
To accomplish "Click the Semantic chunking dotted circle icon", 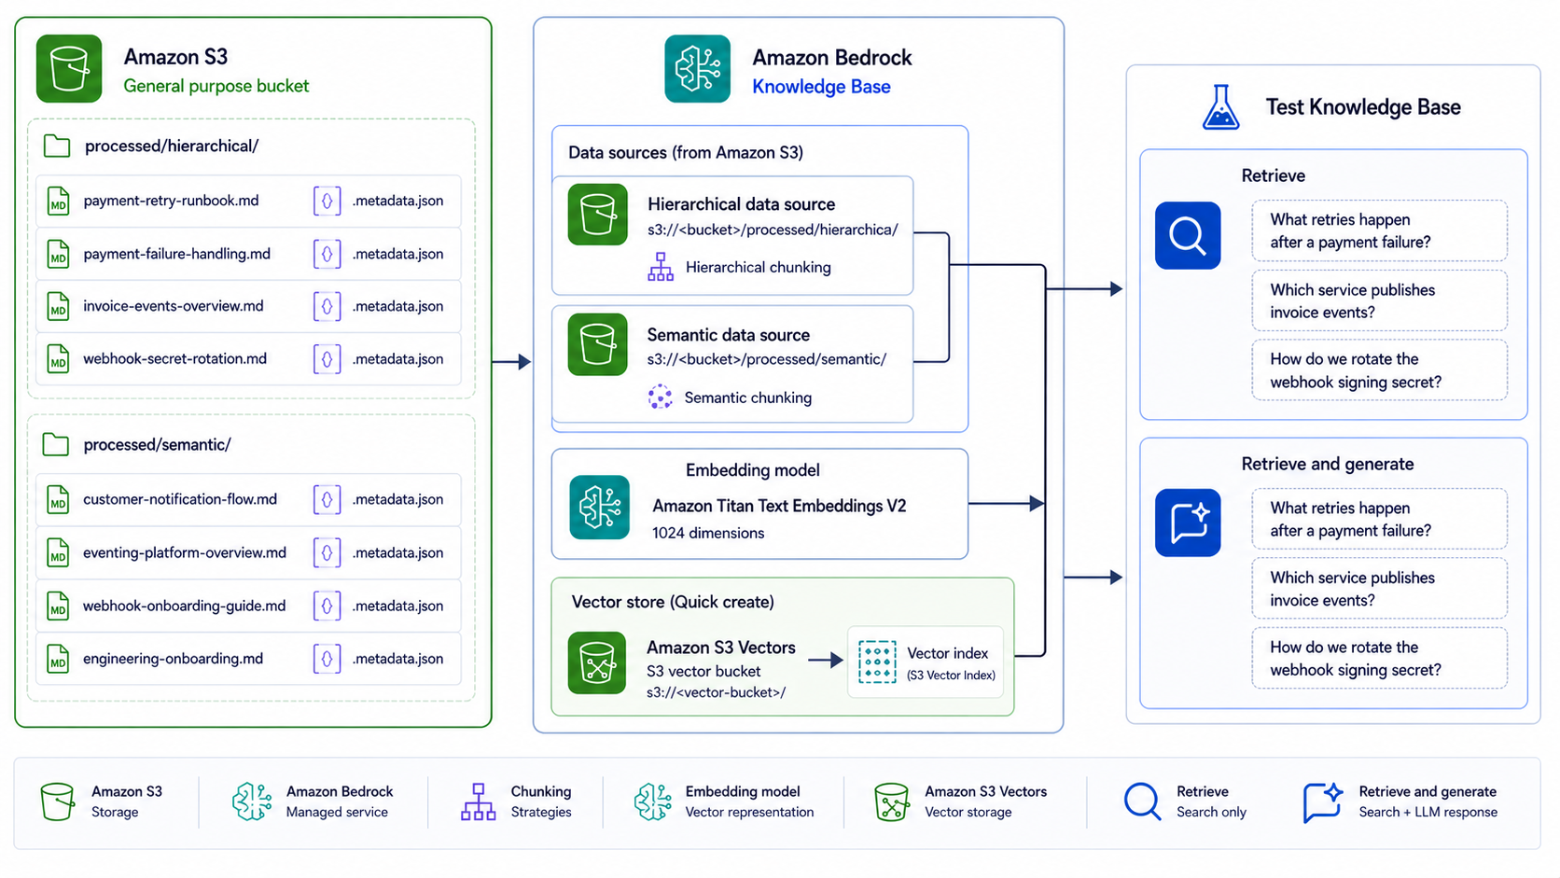I will 660,397.
